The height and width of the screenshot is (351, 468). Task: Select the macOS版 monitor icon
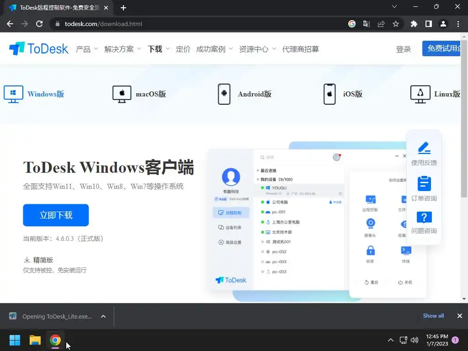[x=122, y=94]
